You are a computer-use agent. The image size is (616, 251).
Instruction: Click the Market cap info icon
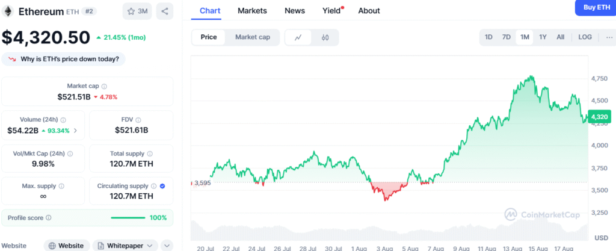point(104,87)
